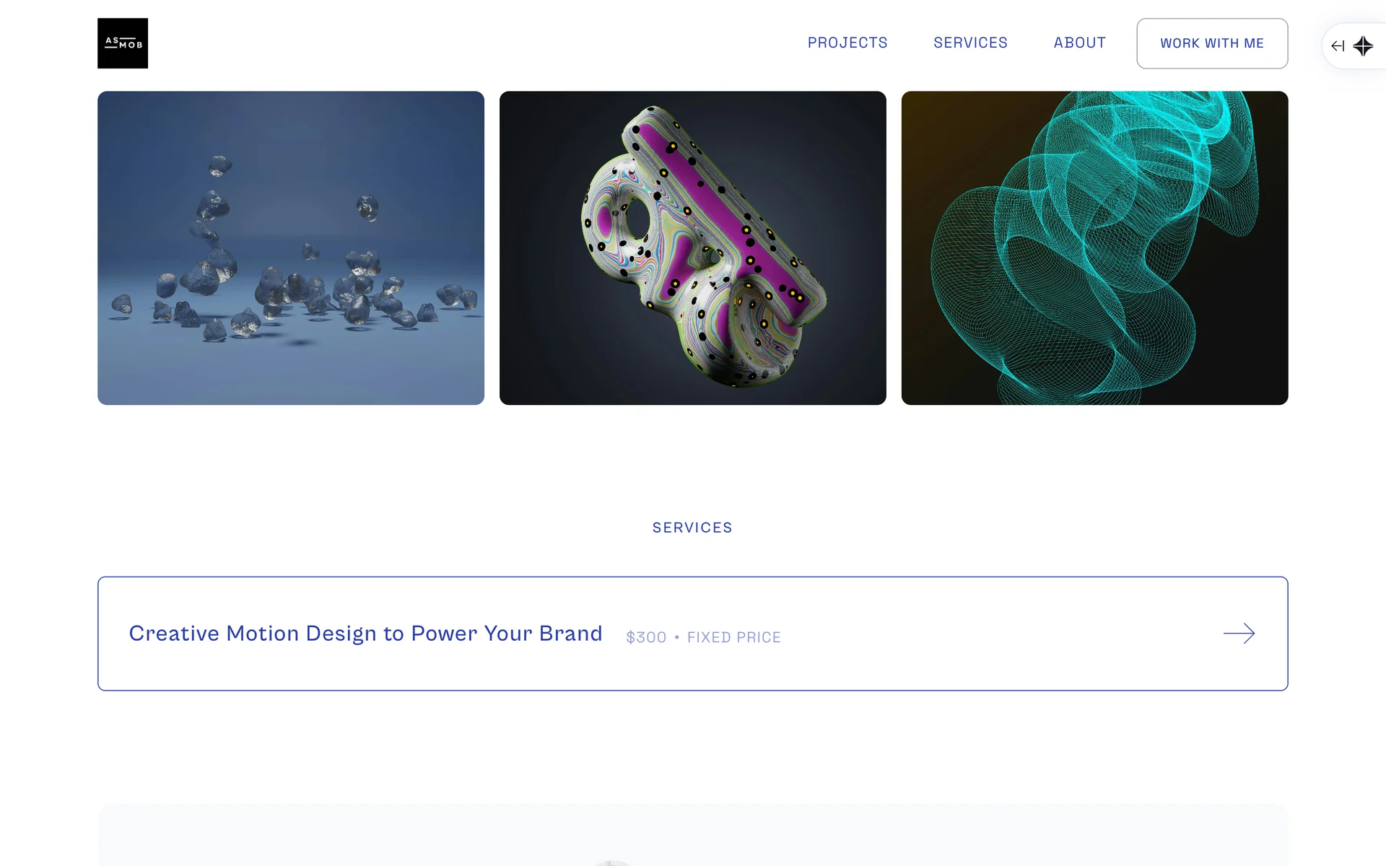Screen dimensions: 1386x866
Task: Open Creative Motion Design to Power Your Brand
Action: (x=365, y=633)
